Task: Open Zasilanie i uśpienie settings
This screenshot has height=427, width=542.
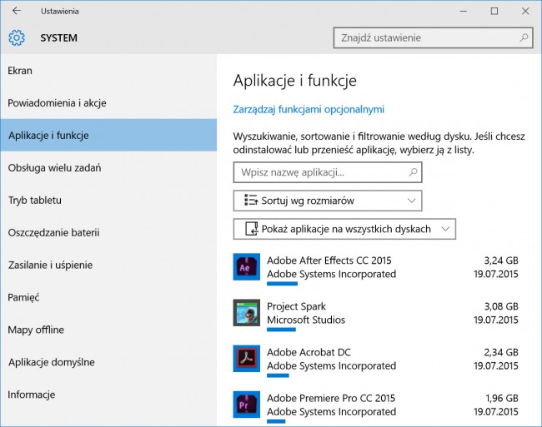Action: tap(108, 265)
